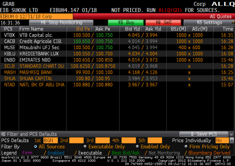Screen dimensions: 235x166
Task: Click the ENBD PCS code
Action: point(10,60)
